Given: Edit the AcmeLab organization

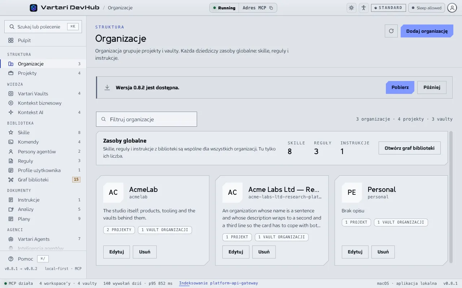Looking at the screenshot, I should click(x=117, y=252).
